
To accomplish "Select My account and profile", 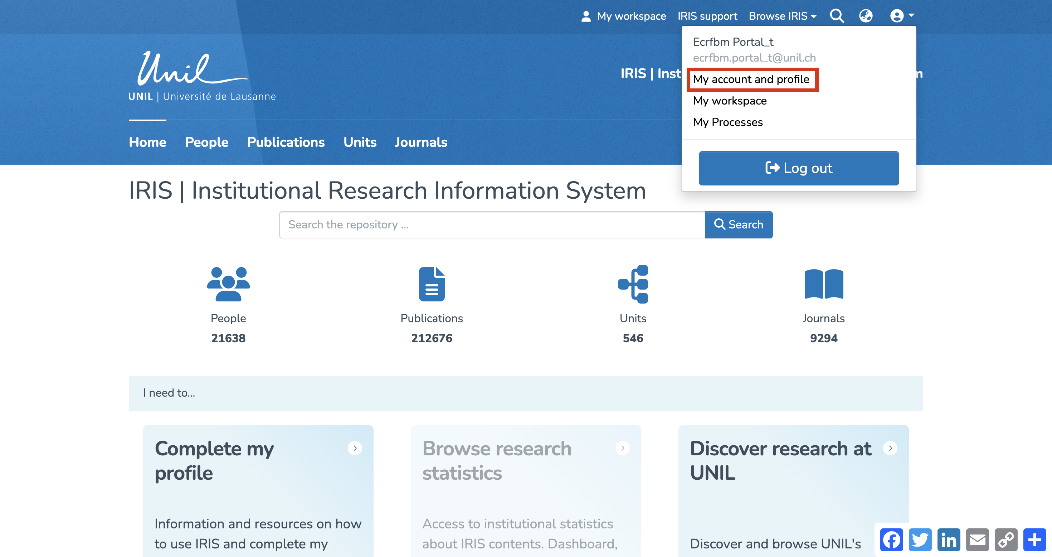I will click(751, 79).
